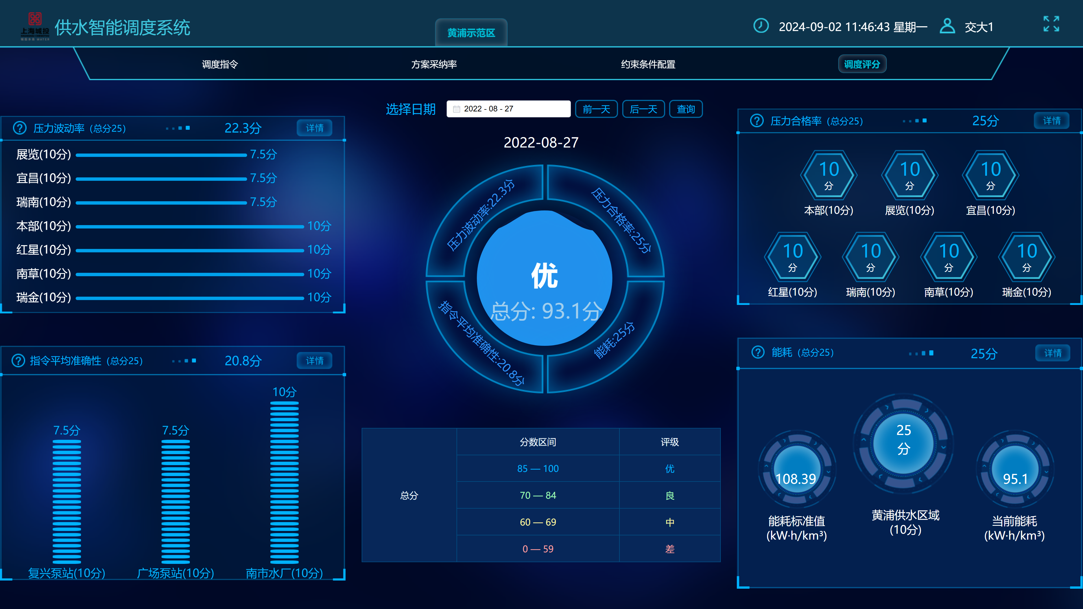
Task: Click the 后一天 button
Action: (643, 109)
